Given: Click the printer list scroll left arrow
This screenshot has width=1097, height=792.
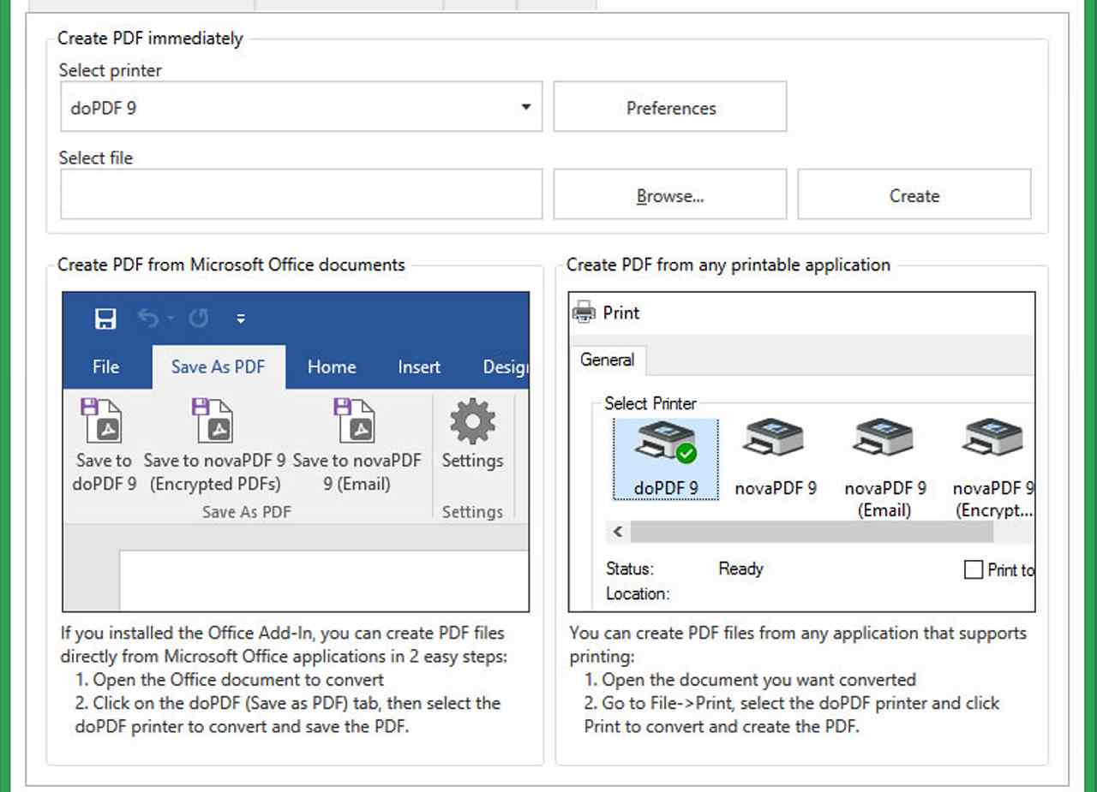Looking at the screenshot, I should click(x=618, y=532).
